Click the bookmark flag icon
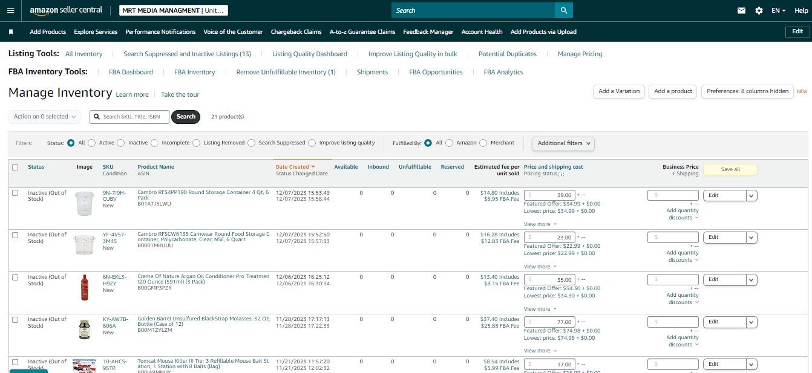812x373 pixels. (x=11, y=31)
